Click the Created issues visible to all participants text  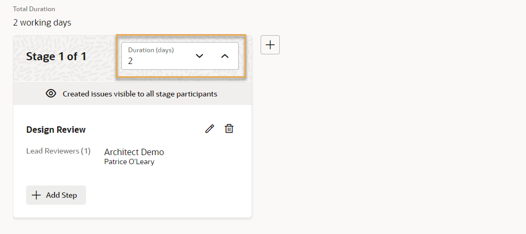click(x=140, y=94)
